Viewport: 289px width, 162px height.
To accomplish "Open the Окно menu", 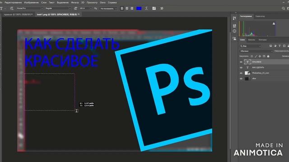I will pos(103,3).
